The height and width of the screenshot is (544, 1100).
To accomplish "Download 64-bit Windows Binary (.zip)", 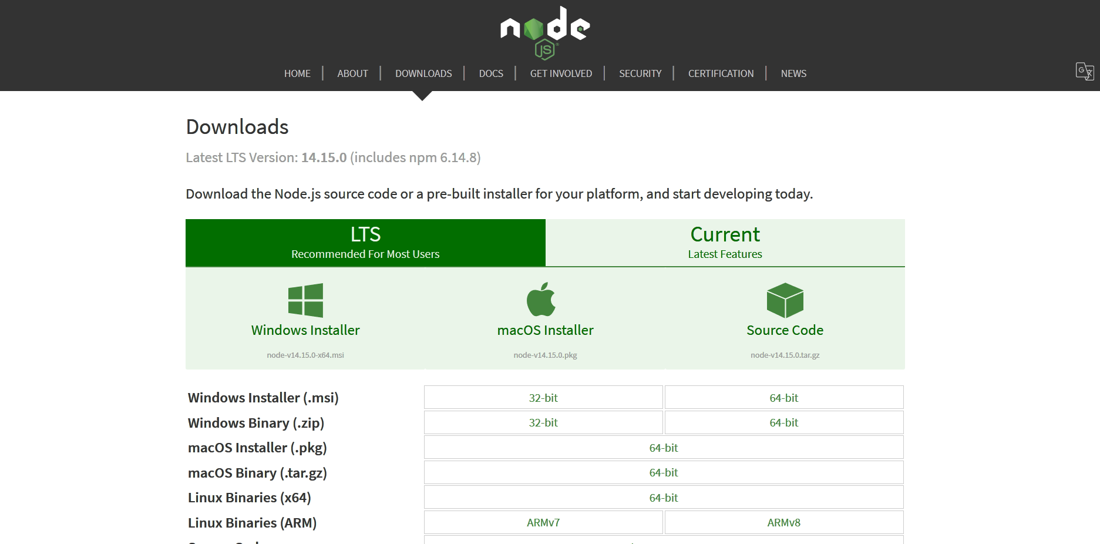I will pos(784,422).
